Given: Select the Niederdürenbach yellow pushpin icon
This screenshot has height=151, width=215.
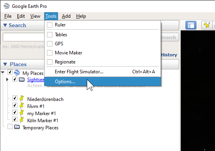Looking at the screenshot, I should pyautogui.click(x=22, y=98).
